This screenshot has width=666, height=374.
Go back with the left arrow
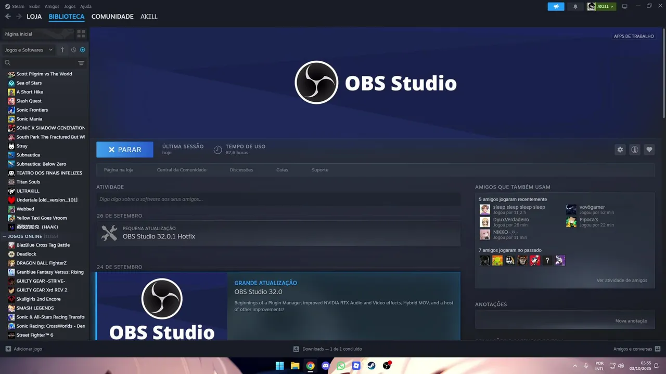click(x=8, y=17)
